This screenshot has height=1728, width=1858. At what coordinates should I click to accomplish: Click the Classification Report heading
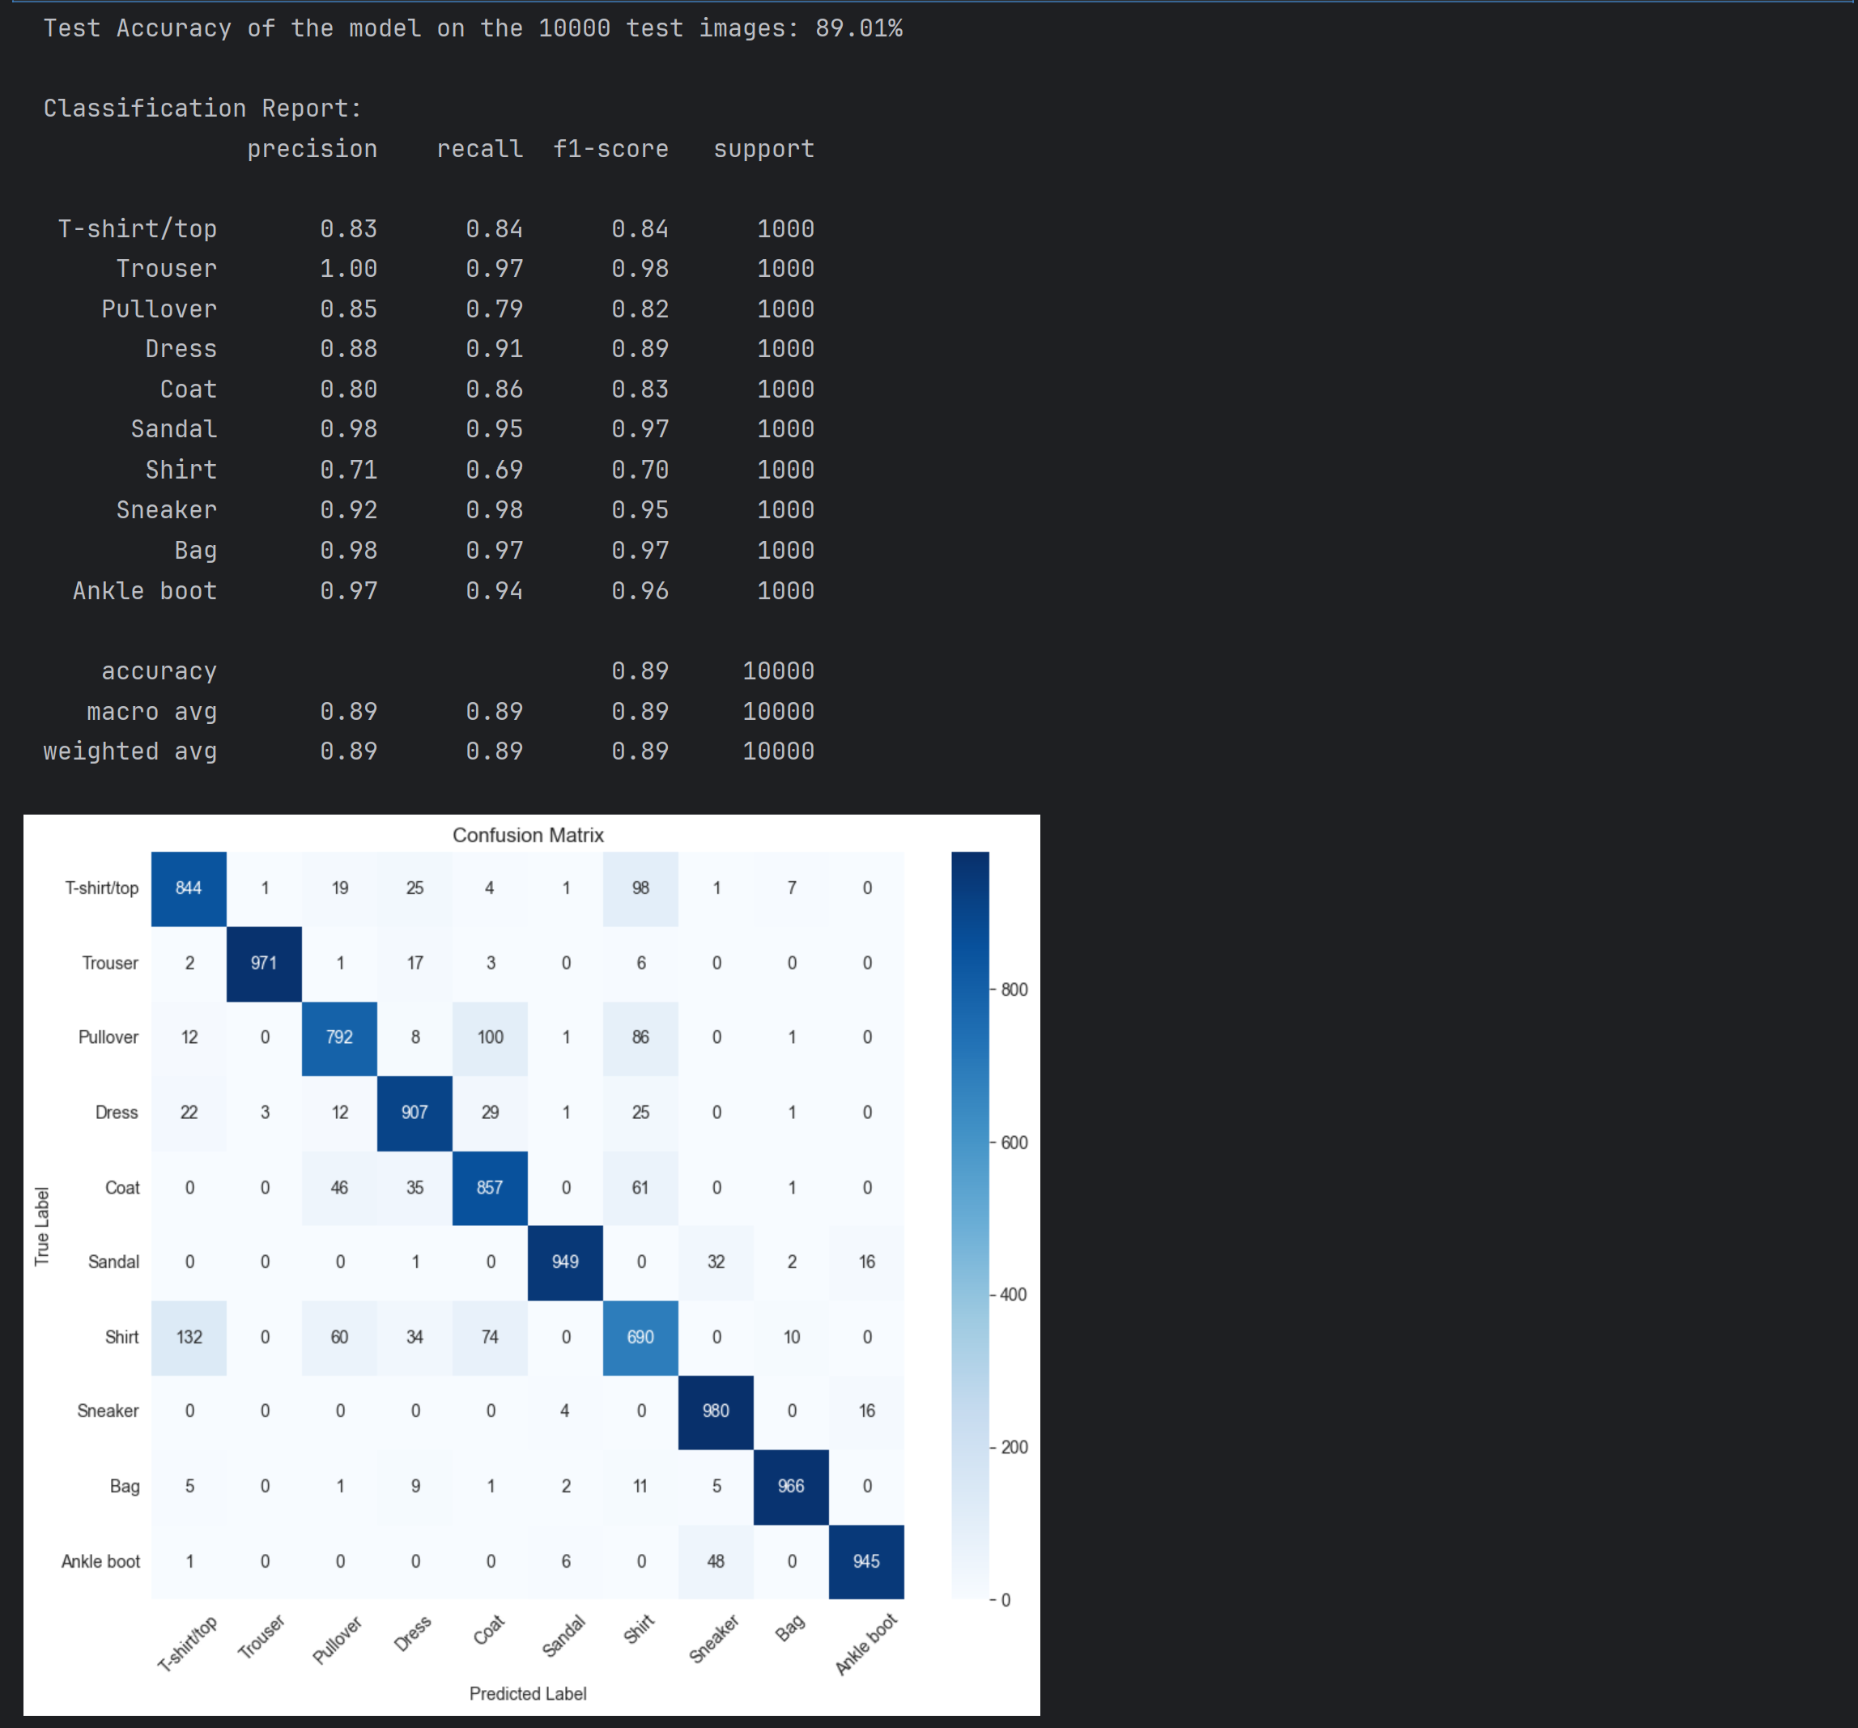202,109
